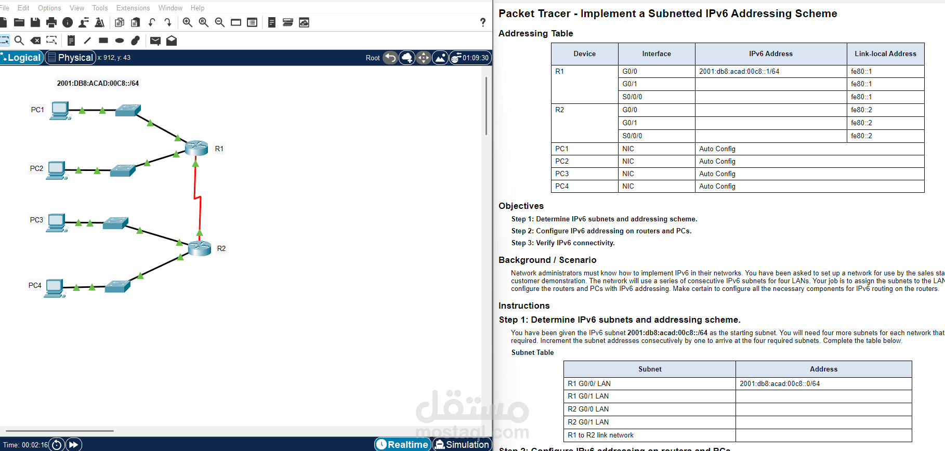Launch the Activity Wizard icon
The width and height of the screenshot is (945, 451).
100,22
